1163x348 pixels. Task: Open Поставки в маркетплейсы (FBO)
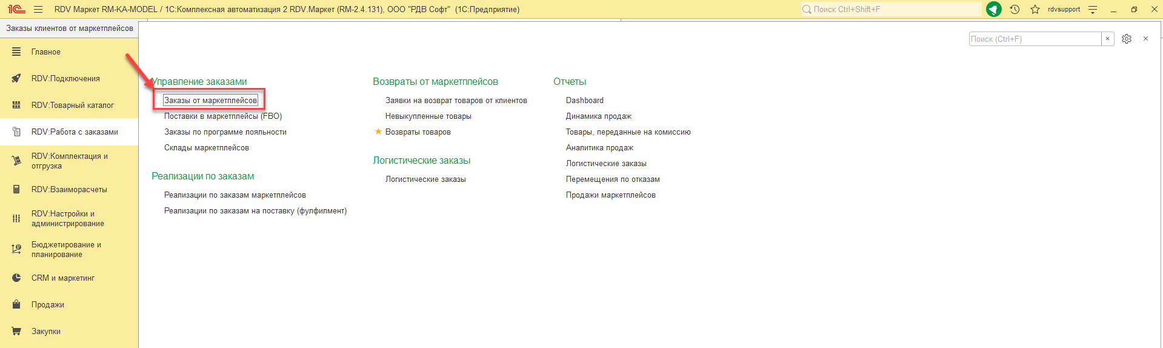click(x=223, y=116)
